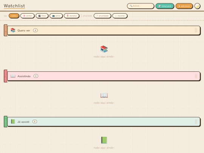This screenshot has height=153, width=204.
Task: Open the adicionar button
Action: point(184,6)
